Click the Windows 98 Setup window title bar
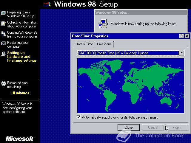 point(141,13)
